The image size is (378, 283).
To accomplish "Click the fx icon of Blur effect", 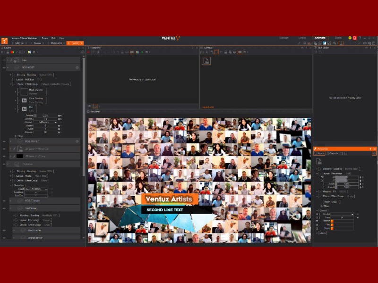I will tap(25, 109).
